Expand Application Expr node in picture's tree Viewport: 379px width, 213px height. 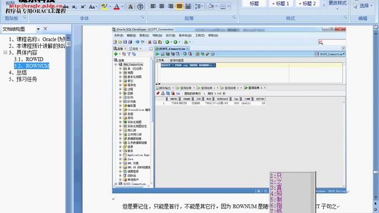[120, 155]
